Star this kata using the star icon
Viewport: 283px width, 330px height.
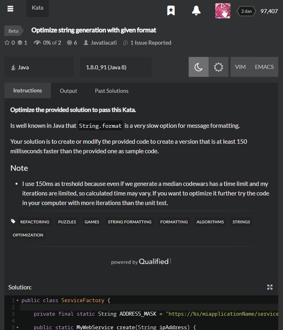point(7,43)
